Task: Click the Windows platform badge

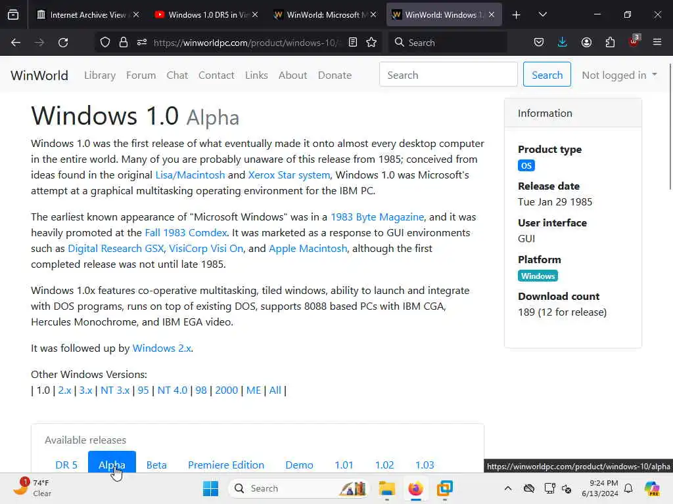Action: pos(538,276)
